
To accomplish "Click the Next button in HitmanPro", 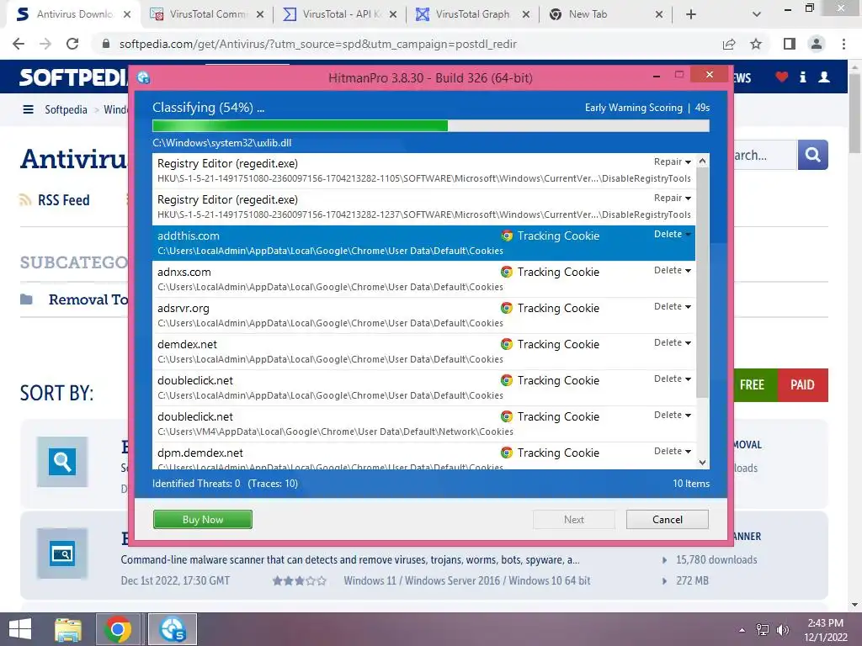I will point(574,519).
